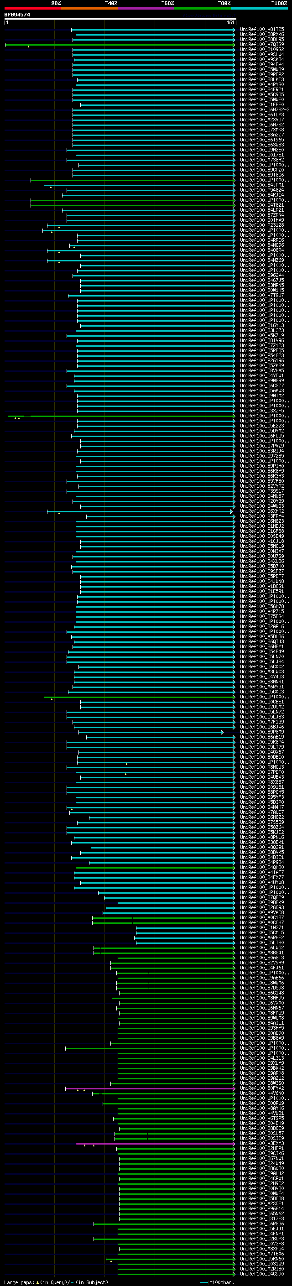Viewport: 292px width, 1286px height.
Task: Click the purple alignment bar for UniRef100_B0FYV2
Action: point(150,1088)
